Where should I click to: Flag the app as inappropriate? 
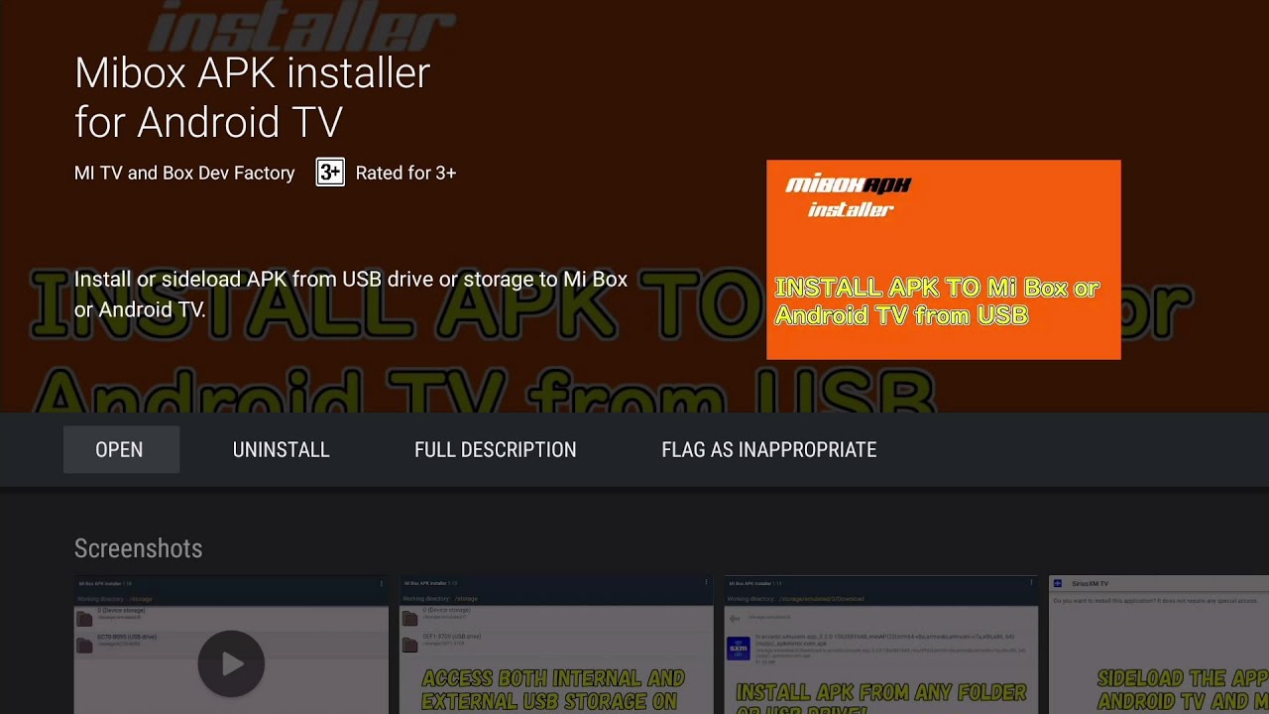point(768,449)
